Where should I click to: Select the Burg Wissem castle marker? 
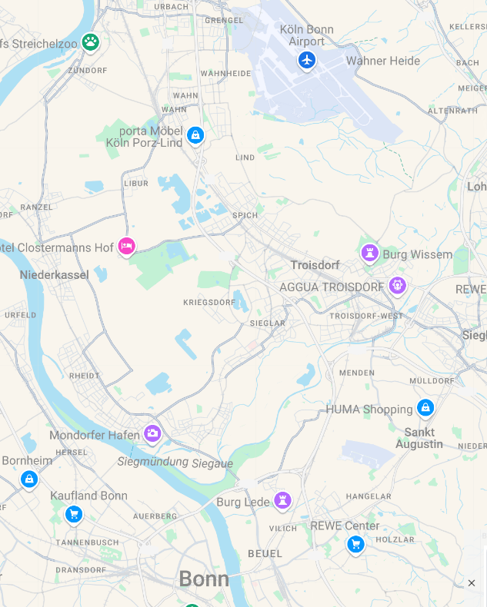click(x=369, y=254)
